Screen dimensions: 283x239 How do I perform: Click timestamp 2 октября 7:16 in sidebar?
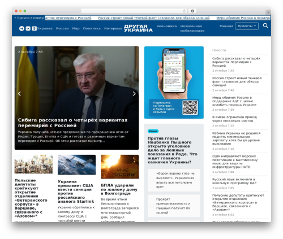coord(223,149)
